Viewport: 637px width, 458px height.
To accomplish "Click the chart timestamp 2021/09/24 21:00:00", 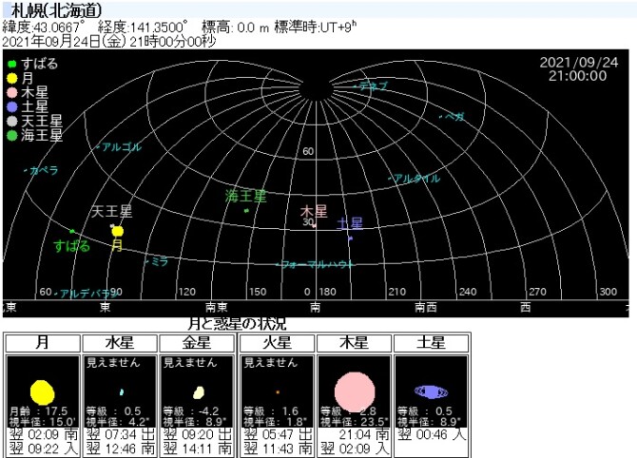I will coord(578,69).
